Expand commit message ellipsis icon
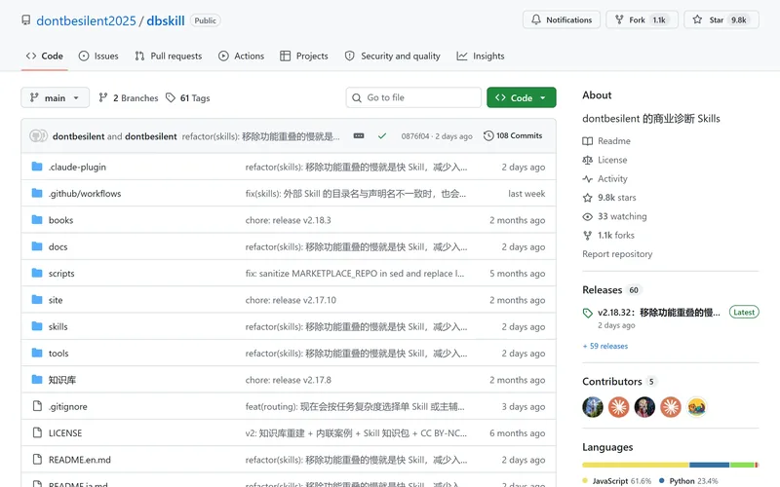The width and height of the screenshot is (780, 487). (x=359, y=135)
